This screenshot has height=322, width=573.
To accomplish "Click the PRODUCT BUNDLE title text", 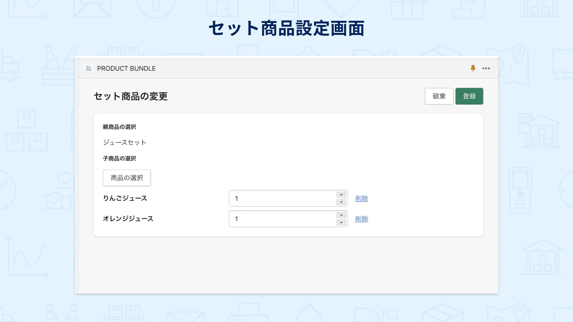I will 126,68.
